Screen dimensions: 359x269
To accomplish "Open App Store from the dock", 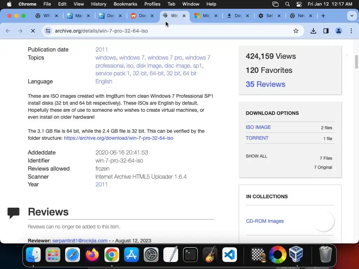I will coord(131,255).
